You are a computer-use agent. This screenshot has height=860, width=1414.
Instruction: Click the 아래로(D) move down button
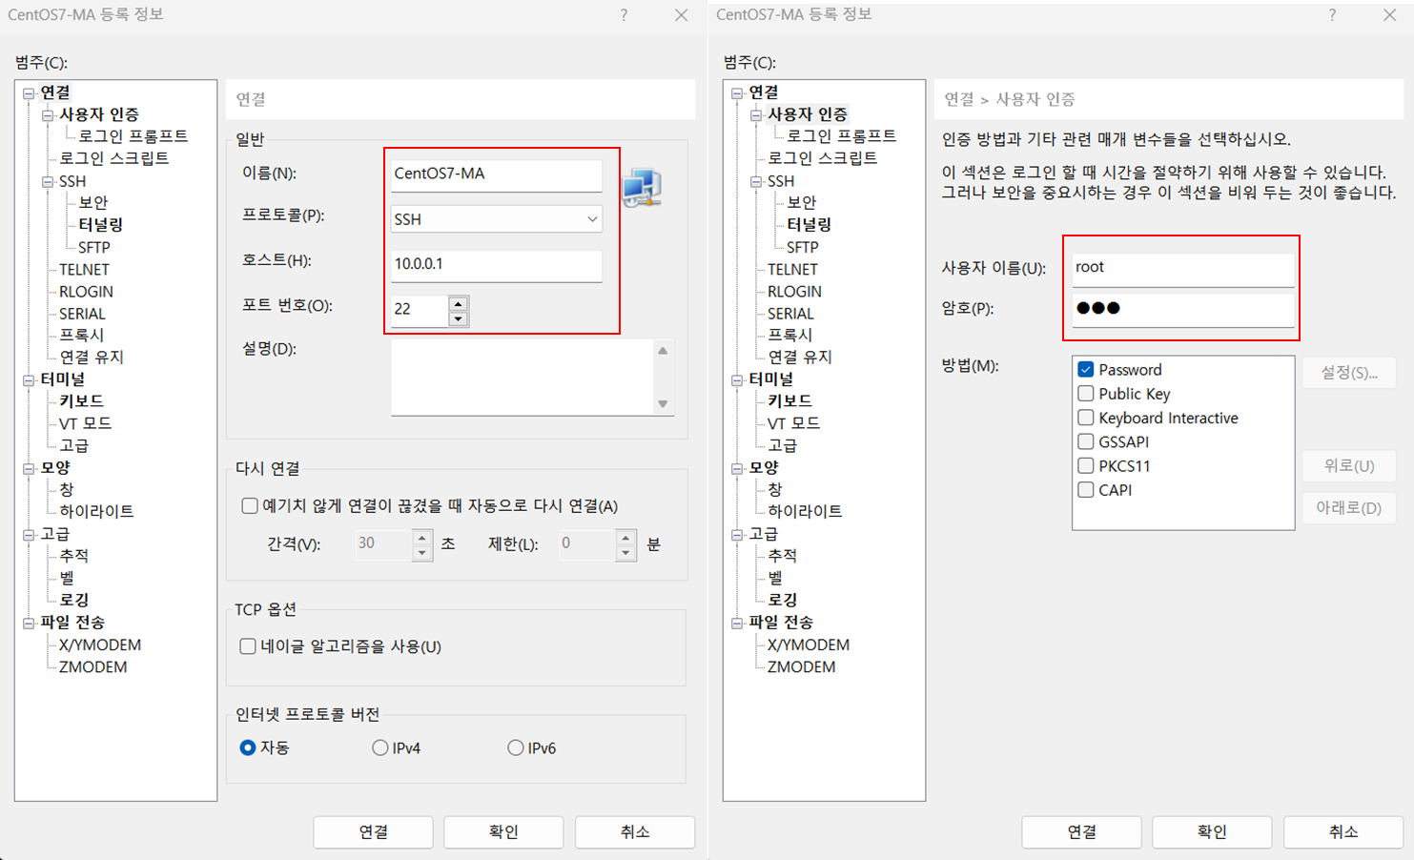1349,507
